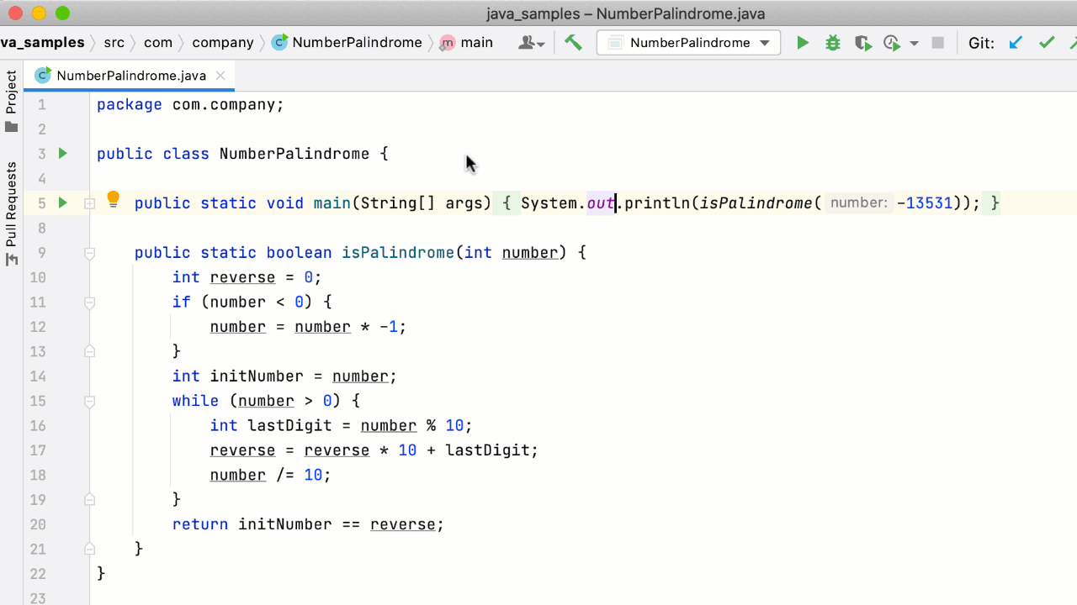Open the NumberPalindrome run configuration dropdown
This screenshot has height=605, width=1077.
[x=688, y=43]
